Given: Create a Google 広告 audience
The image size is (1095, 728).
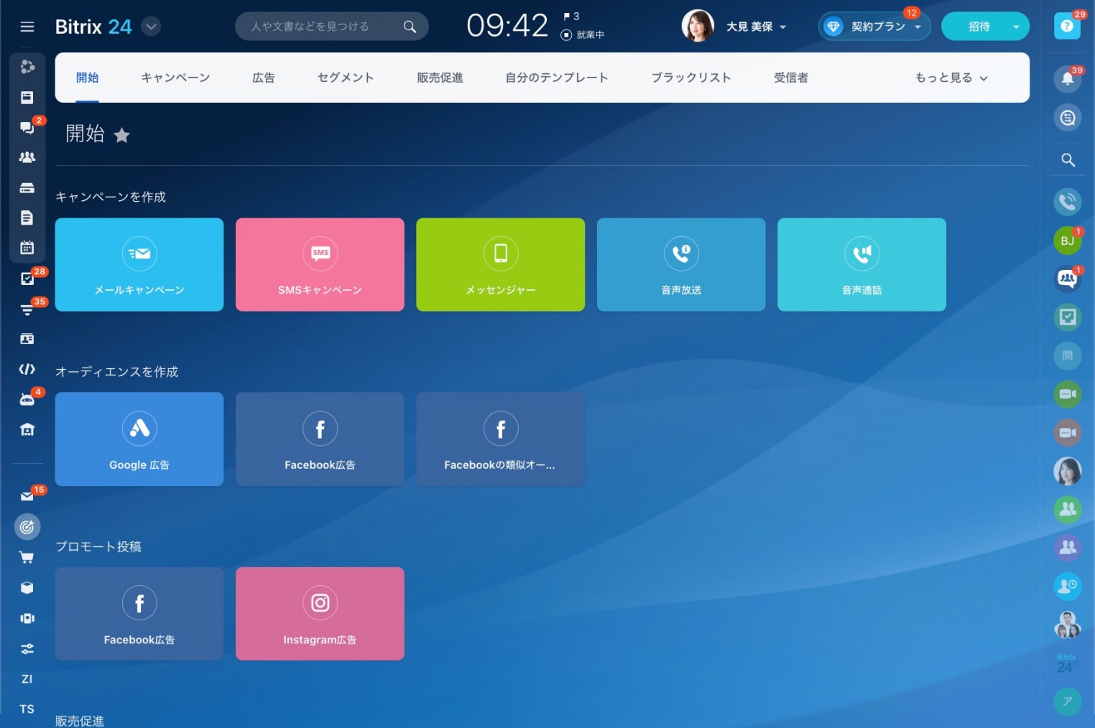Looking at the screenshot, I should pos(139,439).
